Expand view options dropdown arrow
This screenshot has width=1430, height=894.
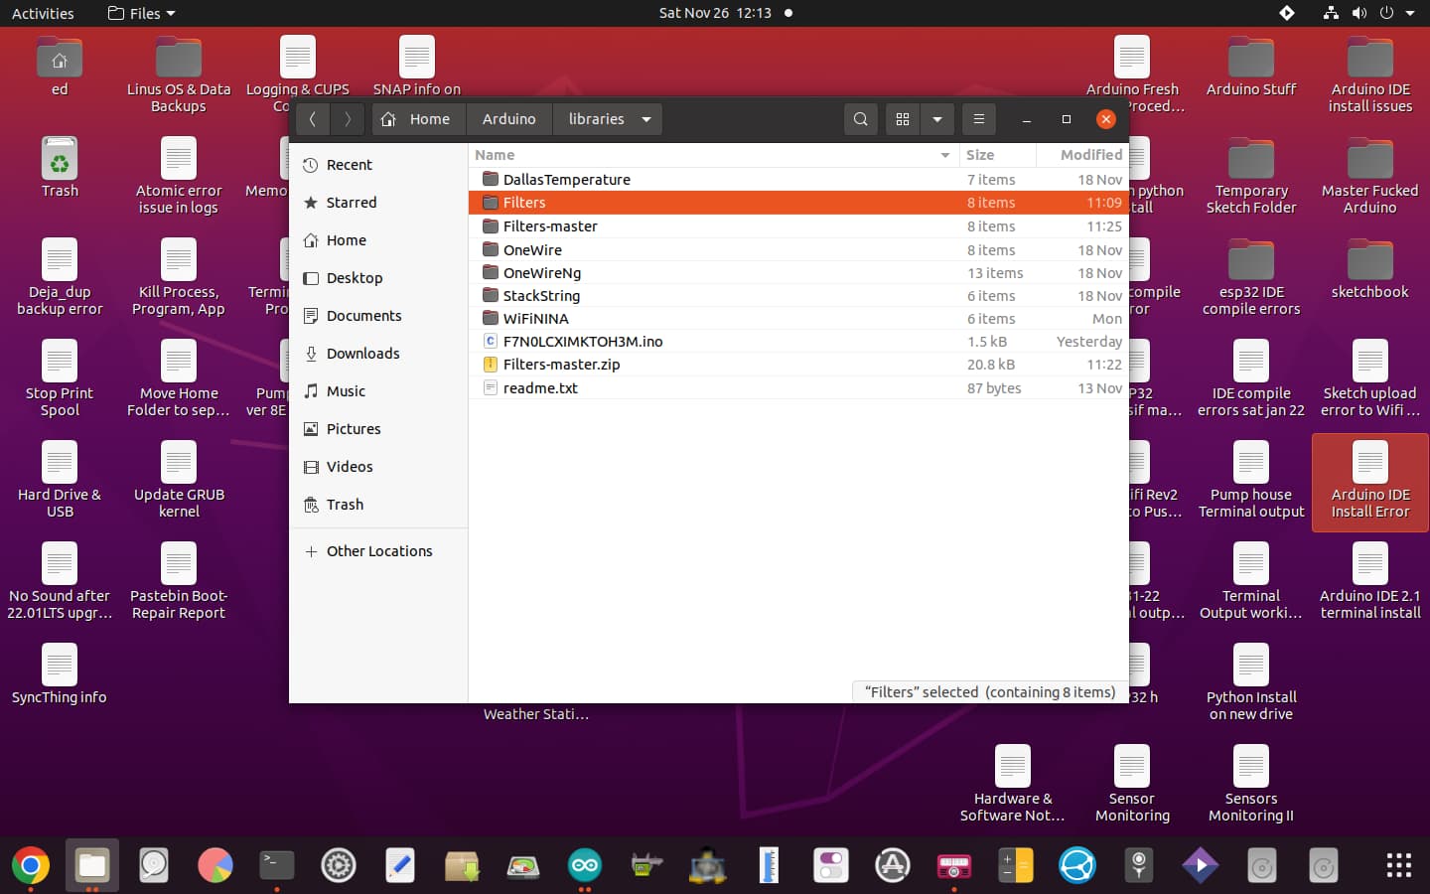pyautogui.click(x=937, y=119)
